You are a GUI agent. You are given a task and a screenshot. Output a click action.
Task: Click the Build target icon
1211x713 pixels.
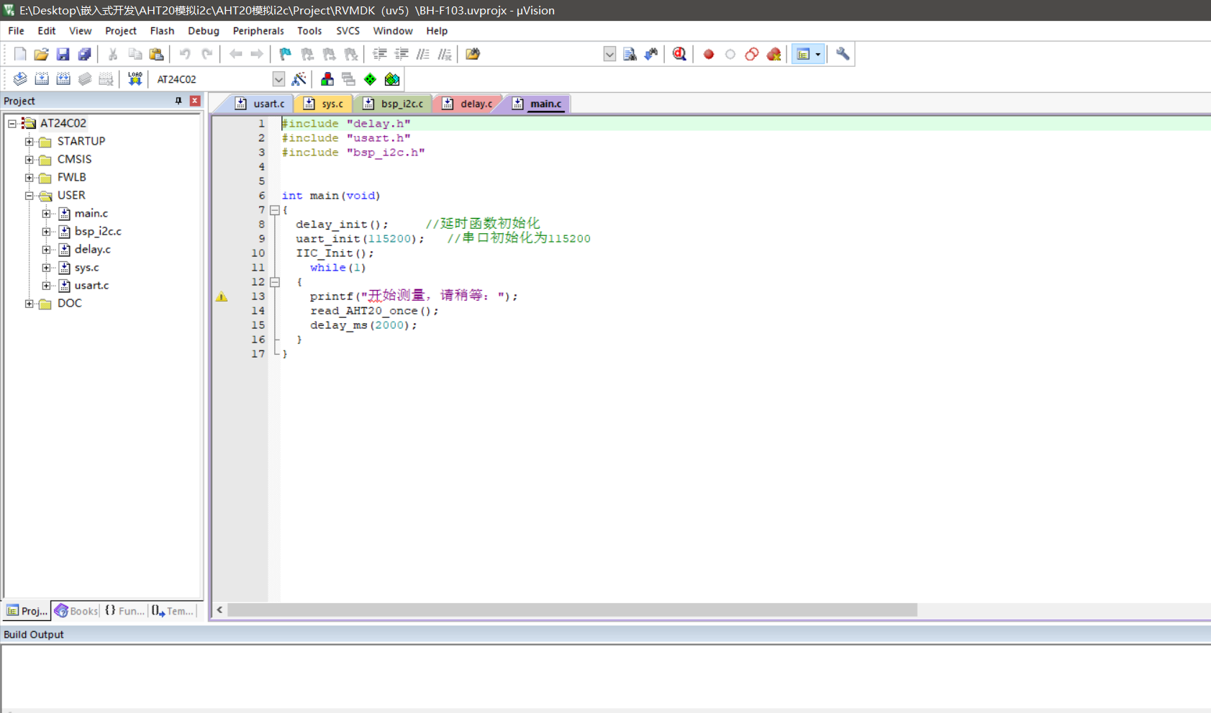[42, 79]
